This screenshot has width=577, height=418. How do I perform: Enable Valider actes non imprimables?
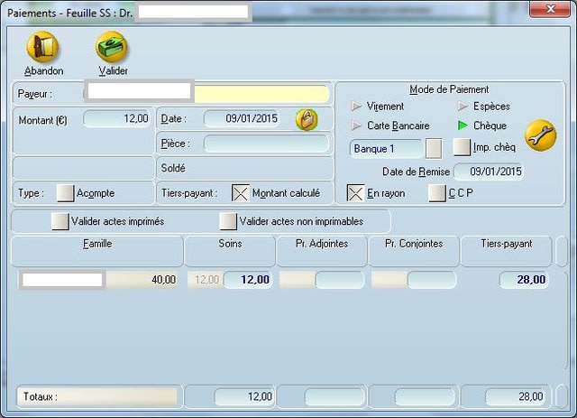pyautogui.click(x=228, y=221)
